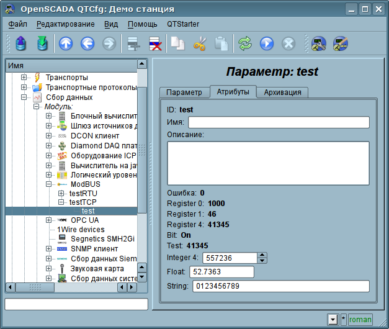Switch to the Архивация tab
The image size is (389, 329).
click(282, 92)
